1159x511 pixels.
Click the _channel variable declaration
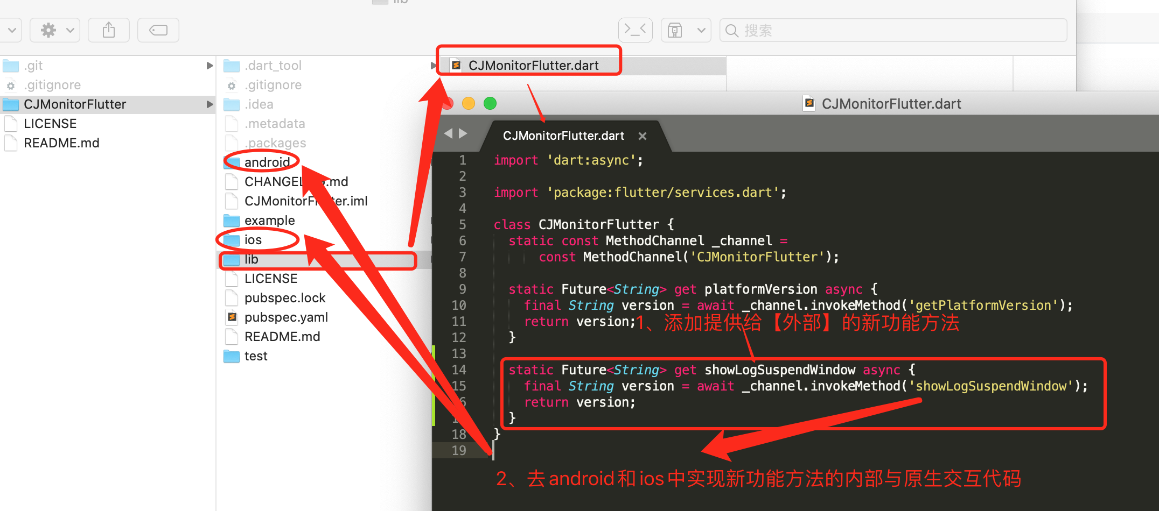pyautogui.click(x=742, y=241)
